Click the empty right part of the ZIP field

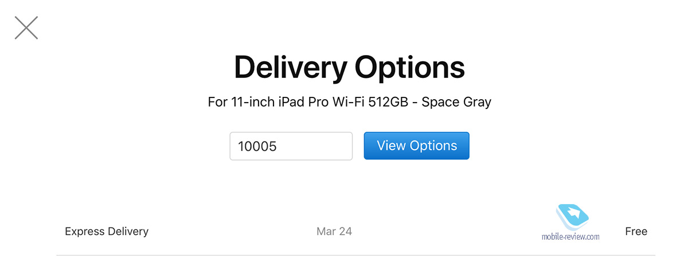(321, 146)
